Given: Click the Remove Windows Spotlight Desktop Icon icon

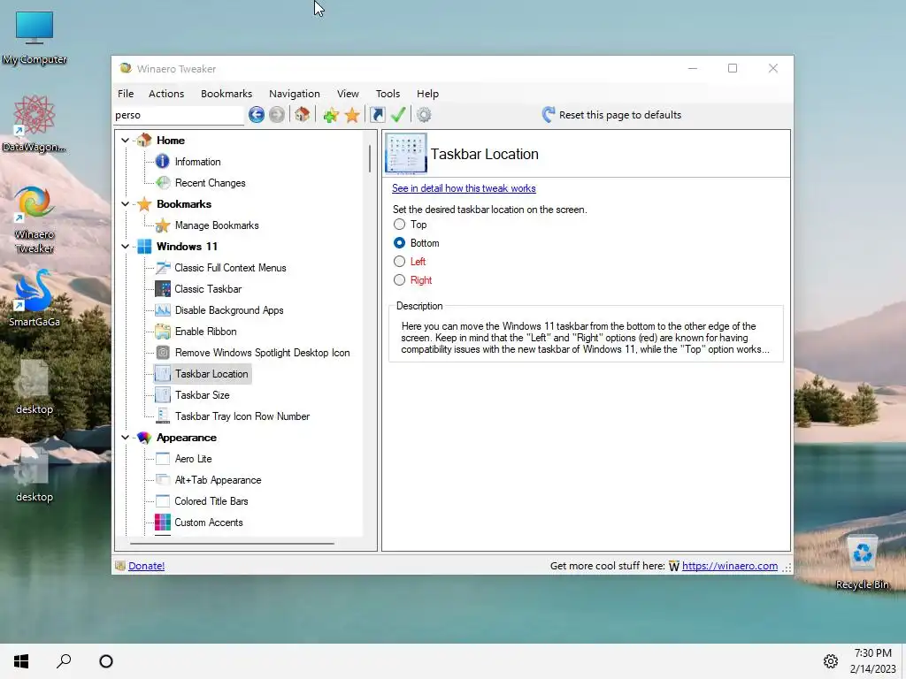Looking at the screenshot, I should (163, 353).
